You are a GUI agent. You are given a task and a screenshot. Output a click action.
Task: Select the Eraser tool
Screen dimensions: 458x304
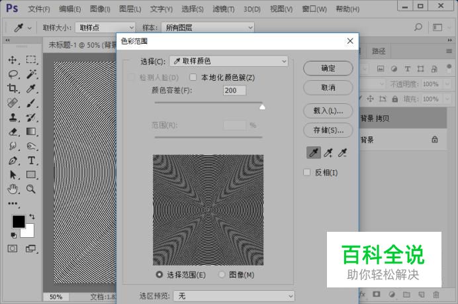click(x=13, y=132)
